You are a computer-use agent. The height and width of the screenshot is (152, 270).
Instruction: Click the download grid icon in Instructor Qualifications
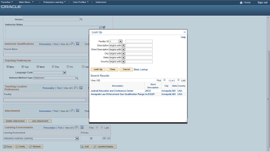tap(78, 44)
